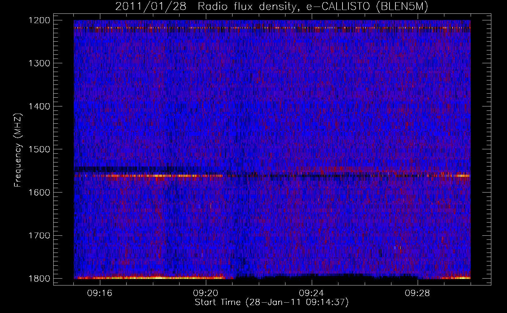Click the 09:28 time tick label

(418, 293)
